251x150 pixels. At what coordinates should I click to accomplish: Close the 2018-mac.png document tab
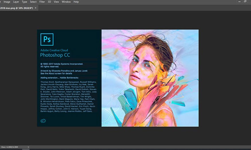36,8
